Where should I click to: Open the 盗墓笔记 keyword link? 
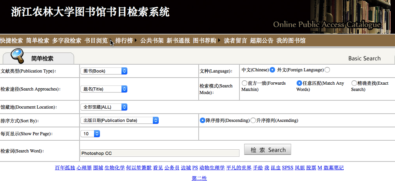(333, 168)
